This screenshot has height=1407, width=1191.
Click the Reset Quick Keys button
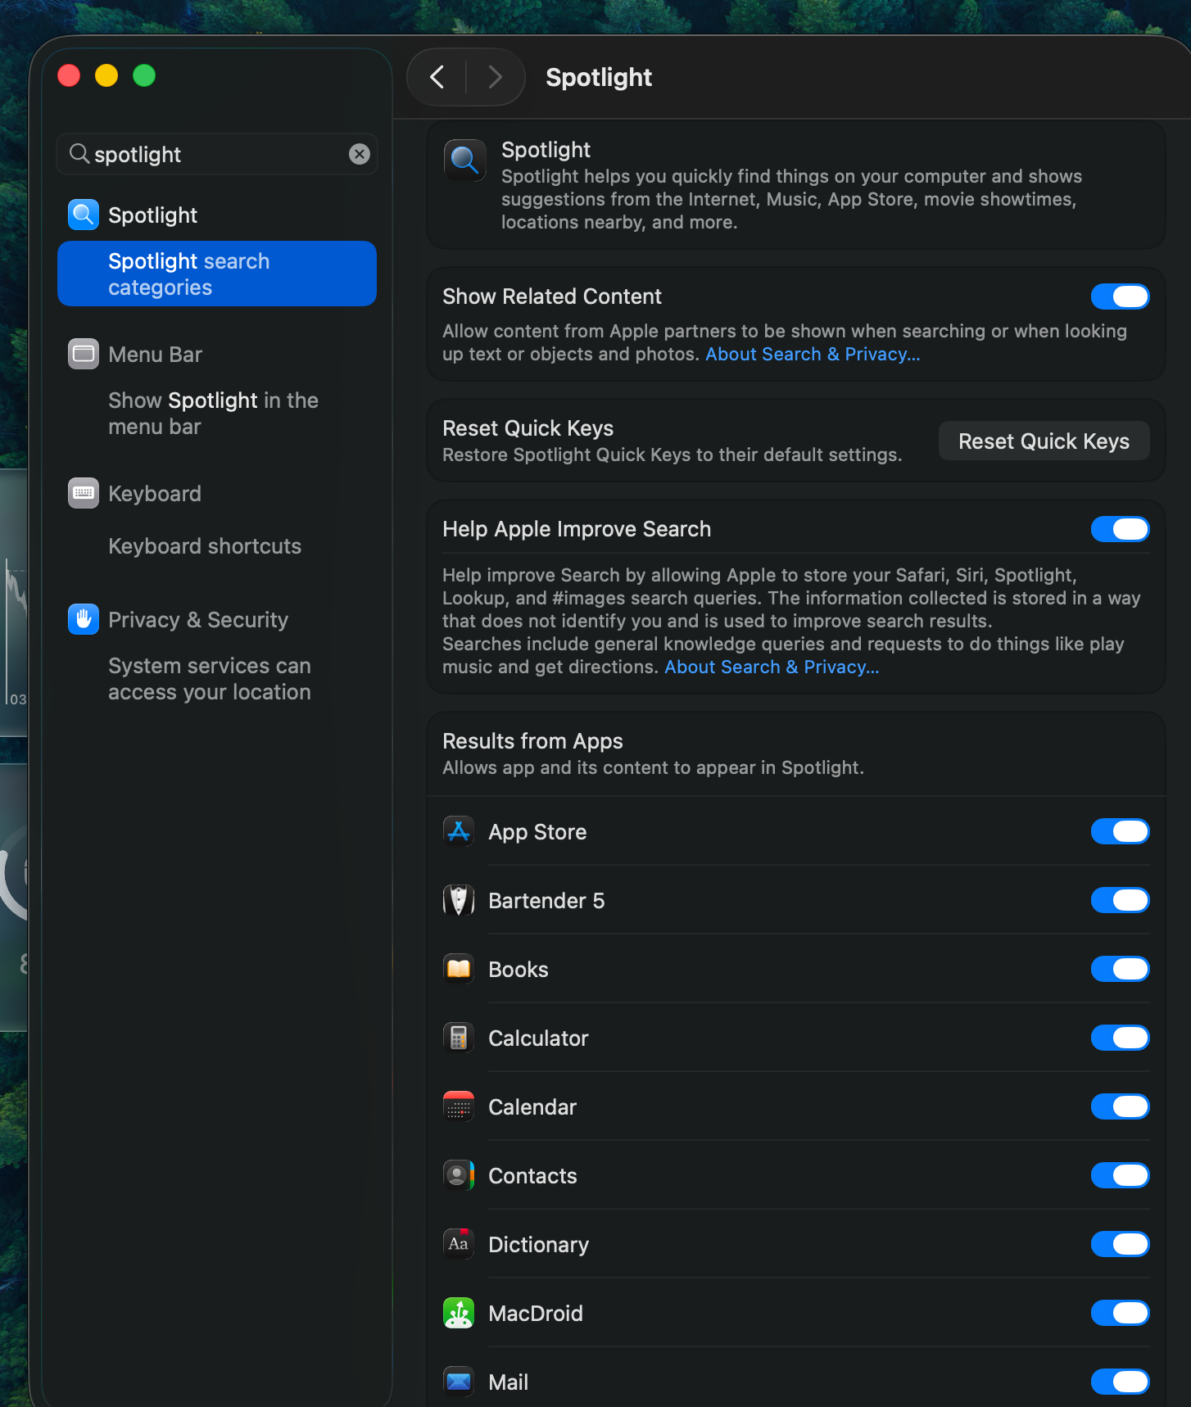pyautogui.click(x=1044, y=441)
